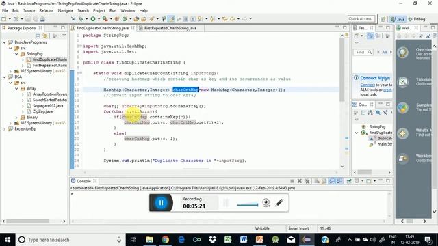The height and width of the screenshot is (246, 438).
Task: Open the Run button dropdown arrow
Action: click(x=99, y=19)
